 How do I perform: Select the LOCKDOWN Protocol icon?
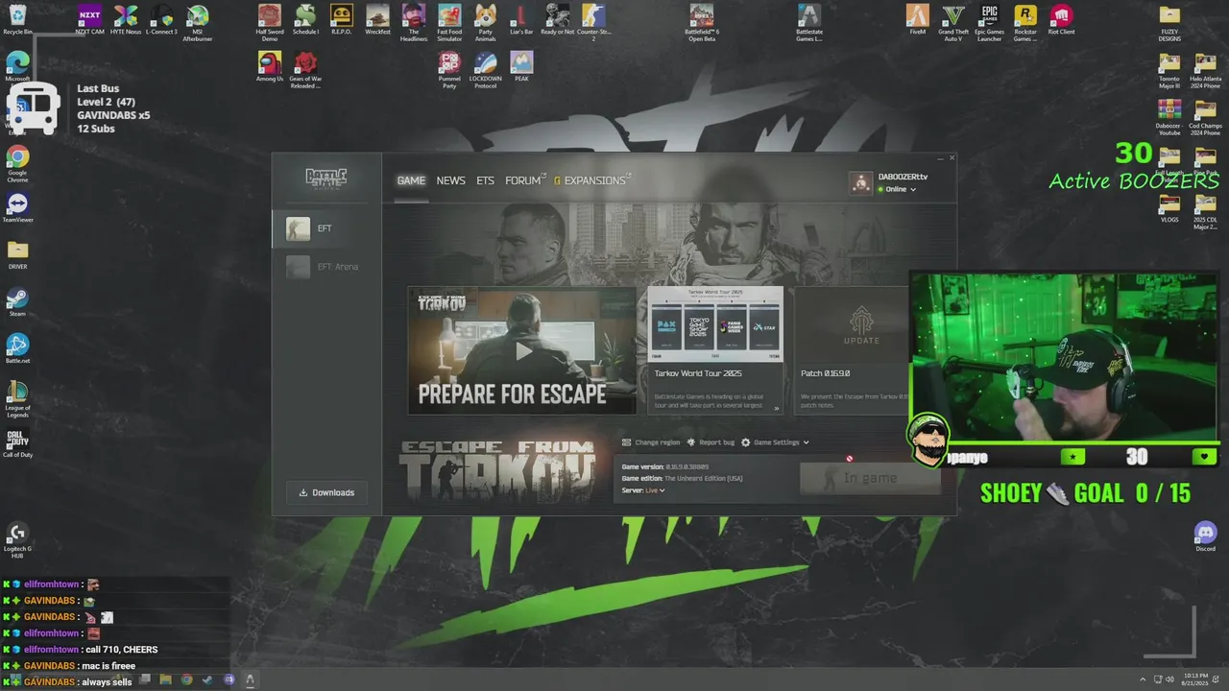click(486, 70)
